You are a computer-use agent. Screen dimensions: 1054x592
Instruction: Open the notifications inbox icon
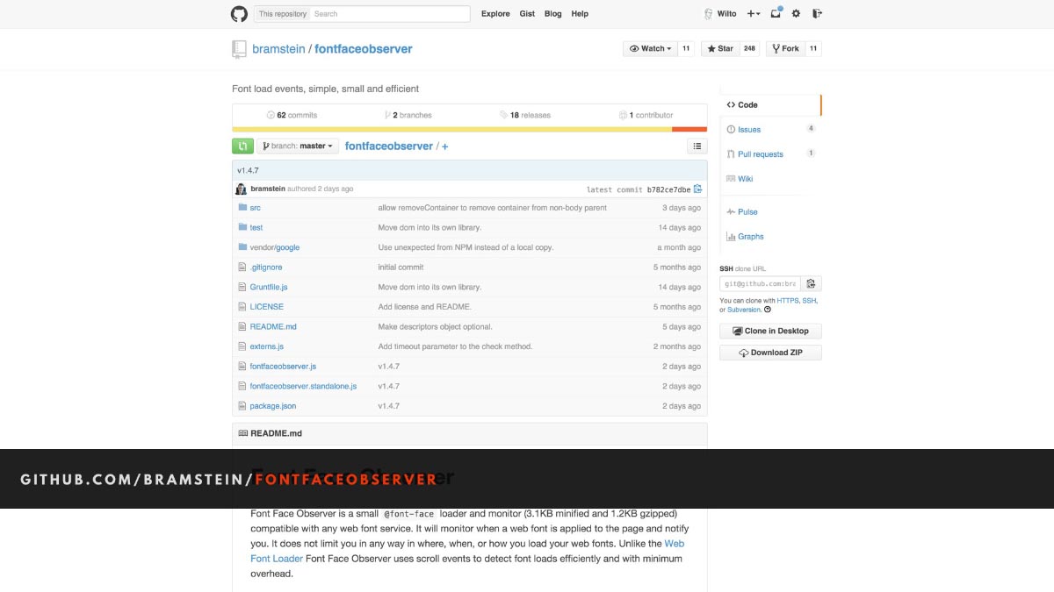pos(776,14)
